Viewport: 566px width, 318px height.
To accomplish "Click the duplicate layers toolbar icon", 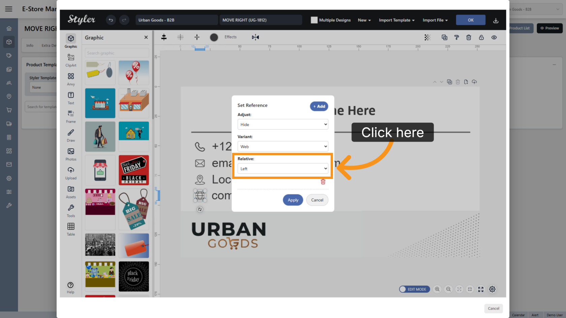I will [x=444, y=37].
